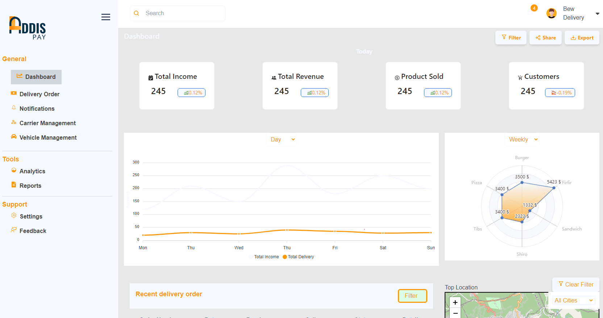Click the Total Revenue 0.12% badge
This screenshot has width=603, height=318.
(315, 93)
